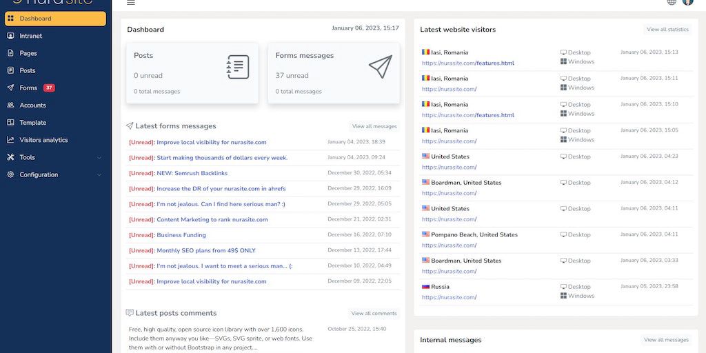Viewport: 706px width, 353px height.
Task: Click View all messages under forms
Action: [374, 126]
